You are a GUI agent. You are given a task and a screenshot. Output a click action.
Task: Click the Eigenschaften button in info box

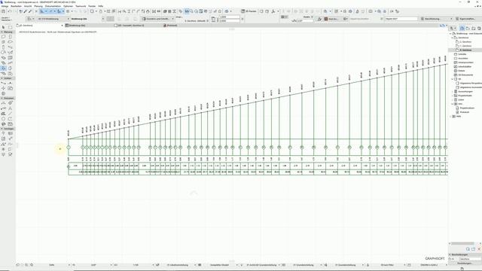pos(467,19)
